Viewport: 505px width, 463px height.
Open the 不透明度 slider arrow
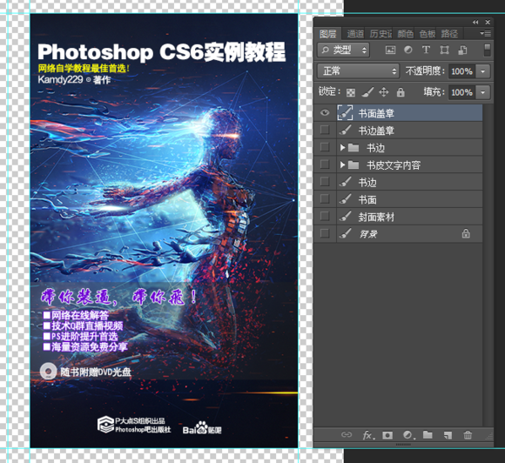[482, 71]
